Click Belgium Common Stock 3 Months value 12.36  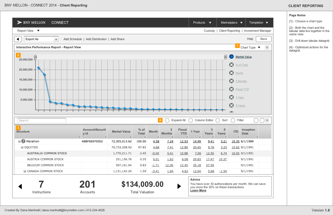coord(169,165)
